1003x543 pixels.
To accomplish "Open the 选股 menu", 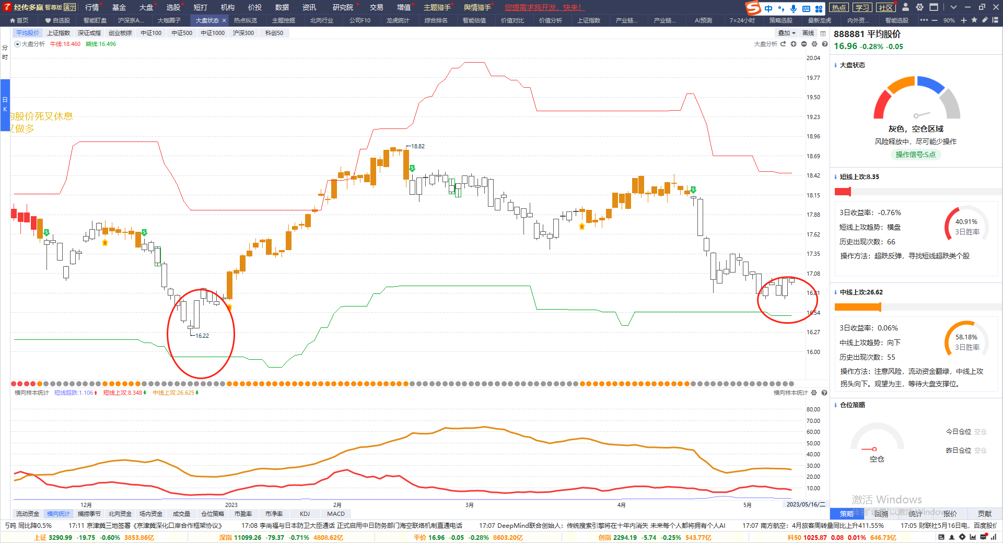I will pos(173,7).
